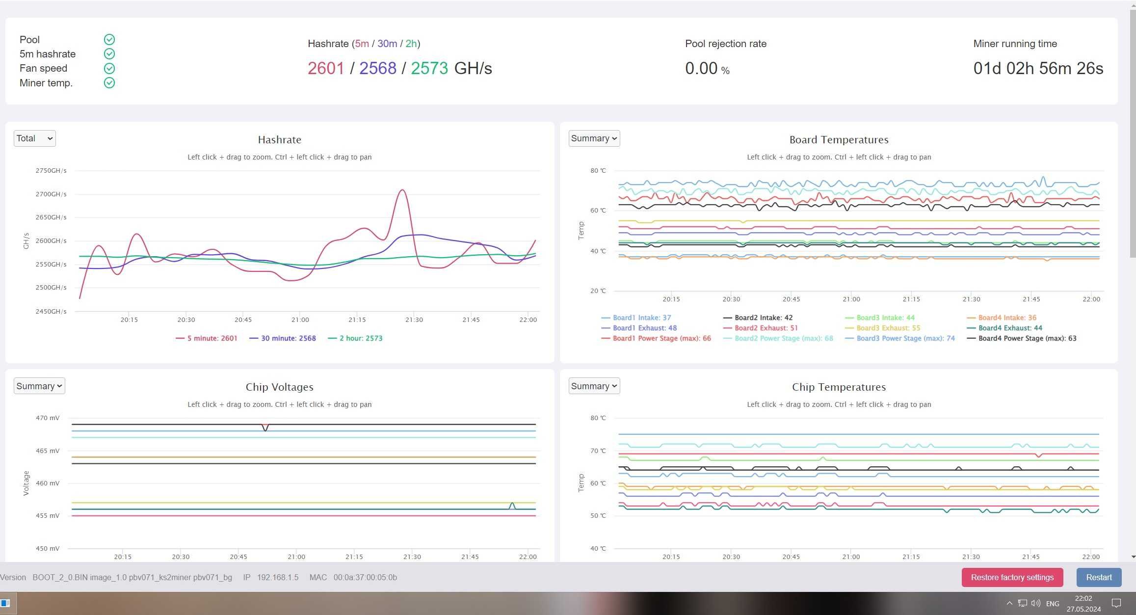Click the Pool status check icon
Screen dimensions: 1136x615
109,39
